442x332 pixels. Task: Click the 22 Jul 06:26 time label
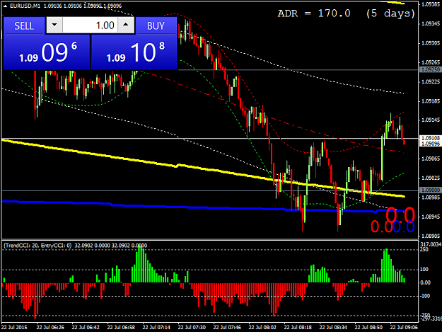tap(50, 328)
